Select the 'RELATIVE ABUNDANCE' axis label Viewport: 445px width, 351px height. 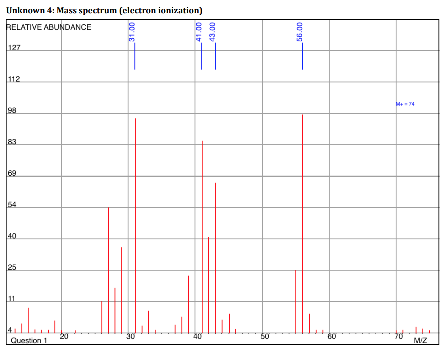coord(49,27)
